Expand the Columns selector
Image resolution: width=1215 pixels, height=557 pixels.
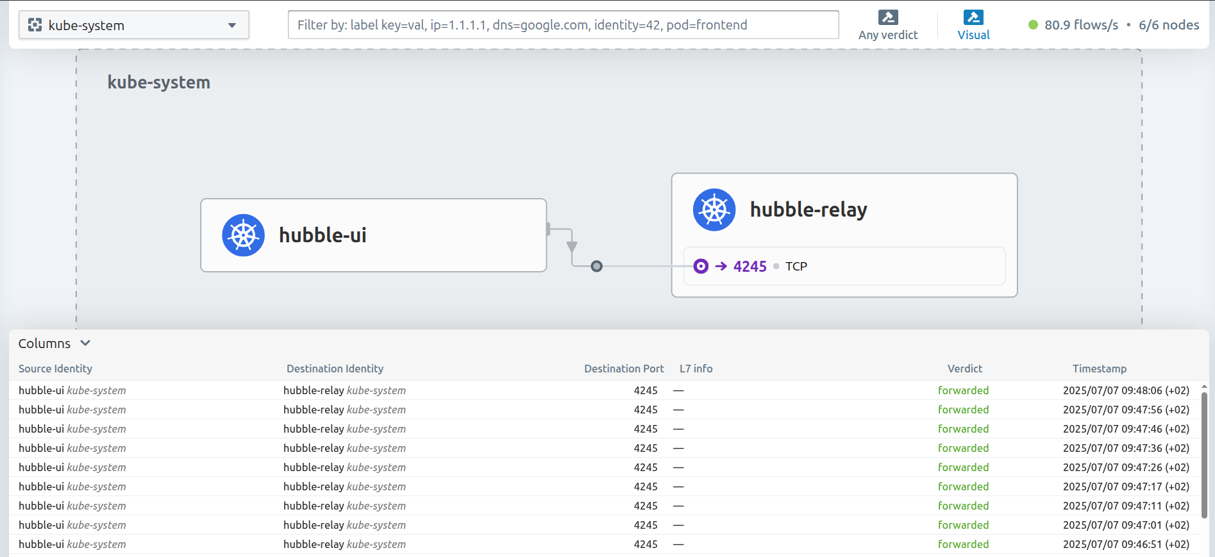(x=54, y=344)
